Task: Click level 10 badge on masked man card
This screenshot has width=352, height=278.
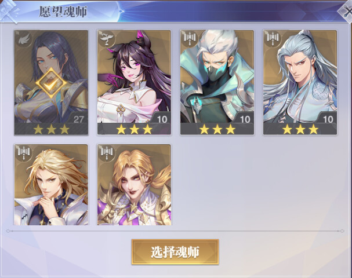Action: (245, 119)
